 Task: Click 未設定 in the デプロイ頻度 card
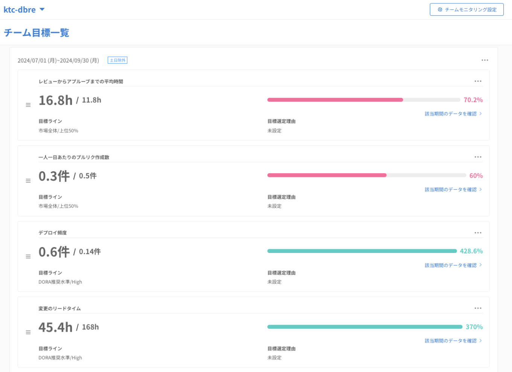(x=274, y=282)
